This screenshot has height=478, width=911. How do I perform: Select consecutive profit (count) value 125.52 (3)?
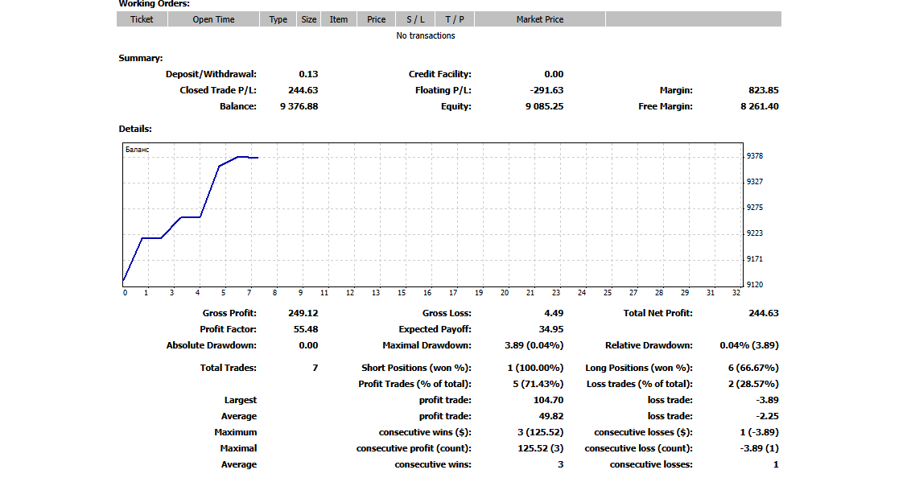click(x=540, y=449)
